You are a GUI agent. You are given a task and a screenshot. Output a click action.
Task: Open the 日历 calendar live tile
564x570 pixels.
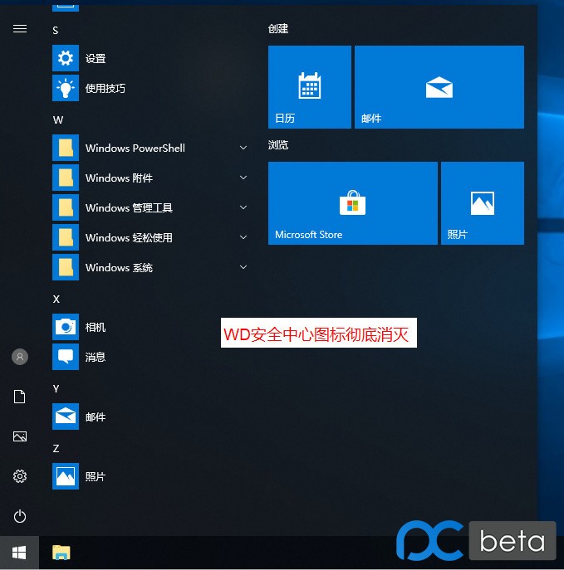[310, 87]
